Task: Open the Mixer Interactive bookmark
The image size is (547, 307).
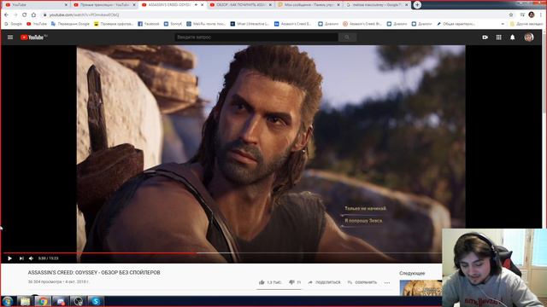Action: pos(250,24)
